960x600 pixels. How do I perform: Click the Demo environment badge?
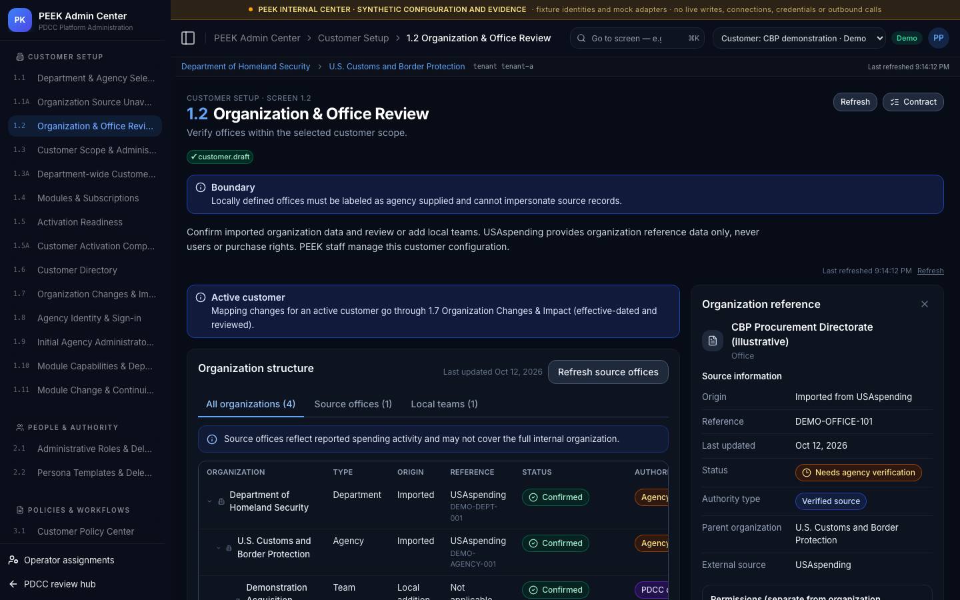point(907,38)
